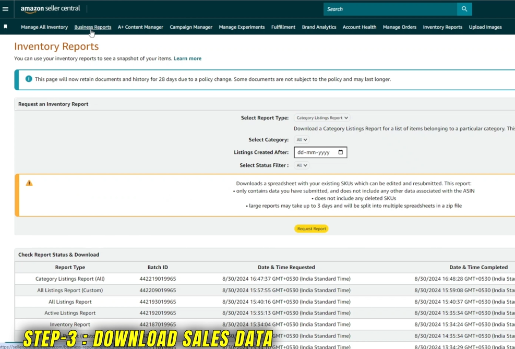This screenshot has height=349, width=515.
Task: Open the calendar picker in the date field
Action: pyautogui.click(x=341, y=152)
